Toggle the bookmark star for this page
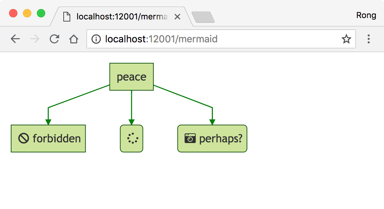This screenshot has width=384, height=209. tap(346, 39)
